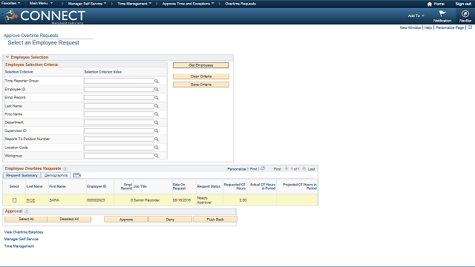Open the View Overtime Balances link
The image size is (475, 267).
(24, 232)
